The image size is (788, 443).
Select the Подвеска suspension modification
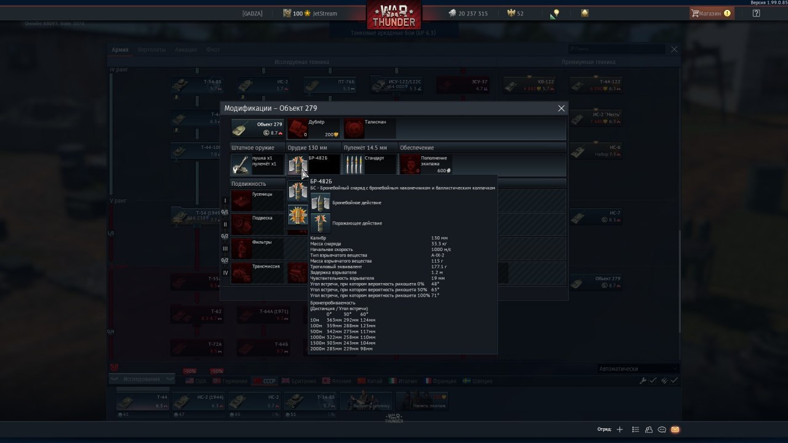257,225
